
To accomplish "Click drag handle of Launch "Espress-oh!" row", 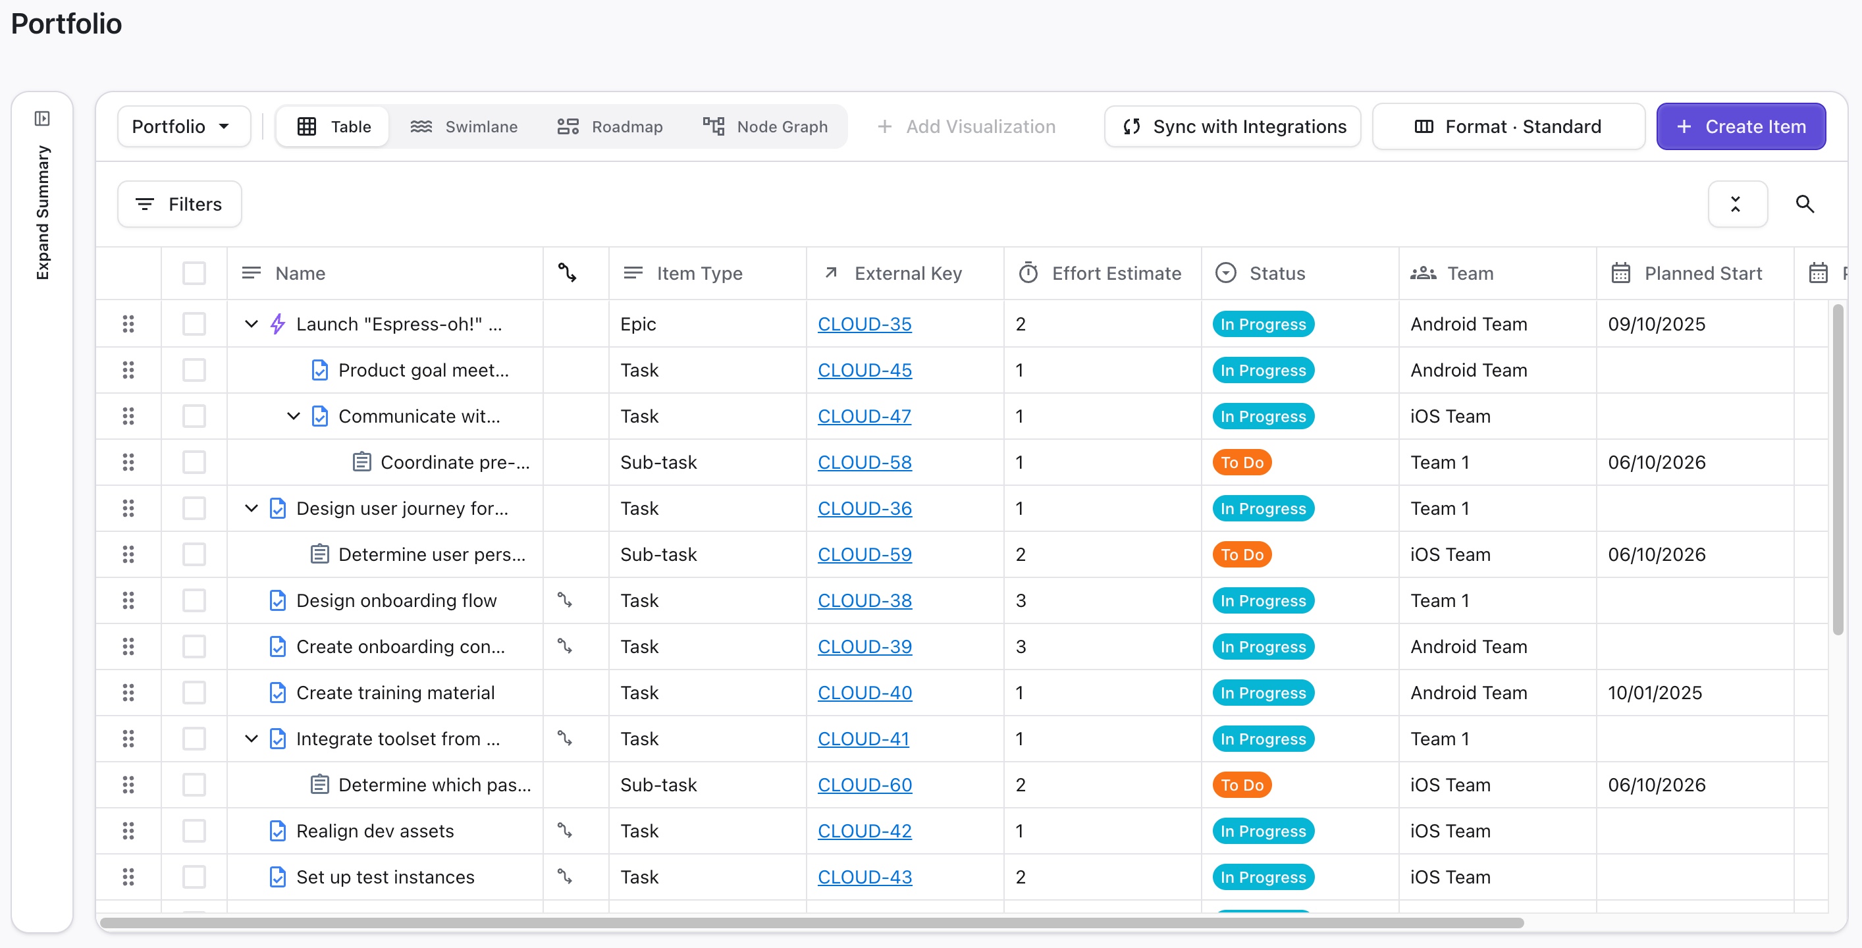I will [128, 324].
